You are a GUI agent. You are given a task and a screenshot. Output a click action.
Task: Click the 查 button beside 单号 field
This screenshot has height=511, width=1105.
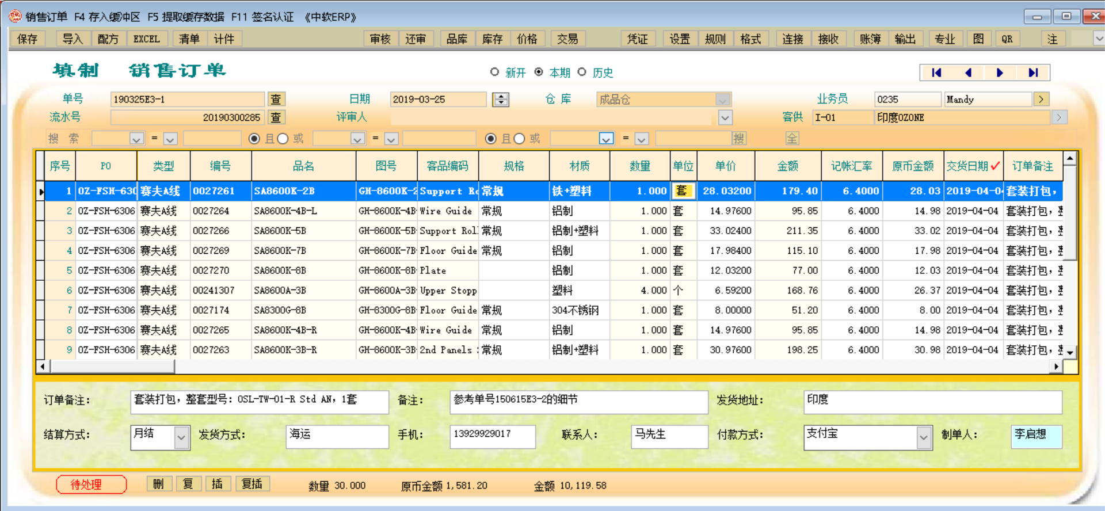click(276, 99)
